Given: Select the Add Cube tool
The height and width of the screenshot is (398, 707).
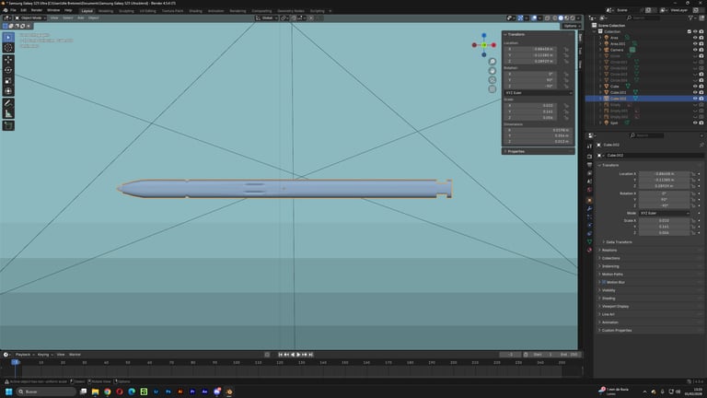Looking at the screenshot, I should (8, 125).
